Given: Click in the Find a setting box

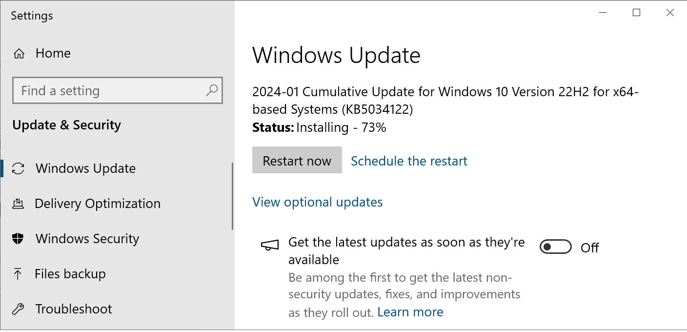Looking at the screenshot, I should click(118, 90).
